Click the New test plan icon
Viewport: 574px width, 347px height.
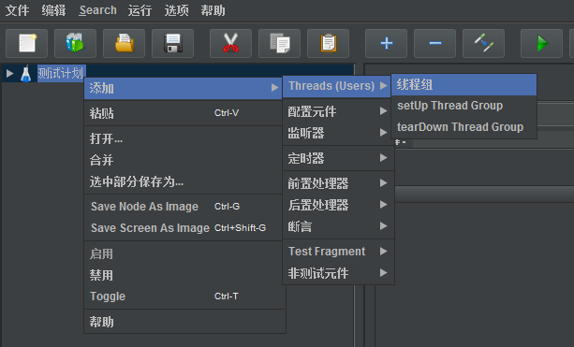click(27, 44)
